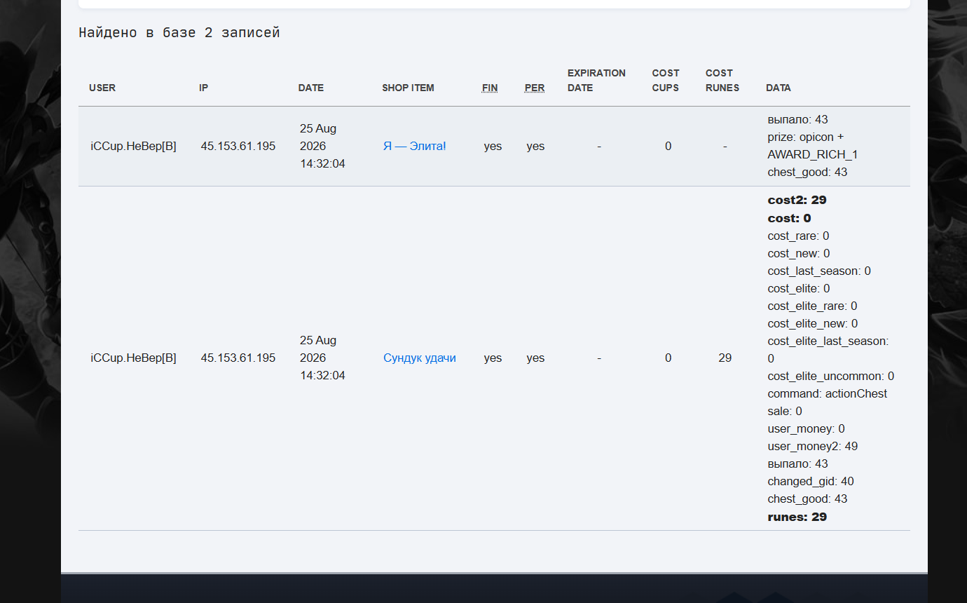The width and height of the screenshot is (967, 603).
Task: Click cost runes value 29 in Сундук удачи row
Action: coord(725,358)
